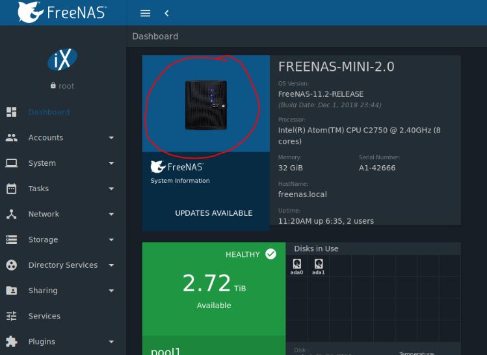Image resolution: width=487 pixels, height=355 pixels.
Task: Click the Disks in Use header
Action: coord(316,248)
